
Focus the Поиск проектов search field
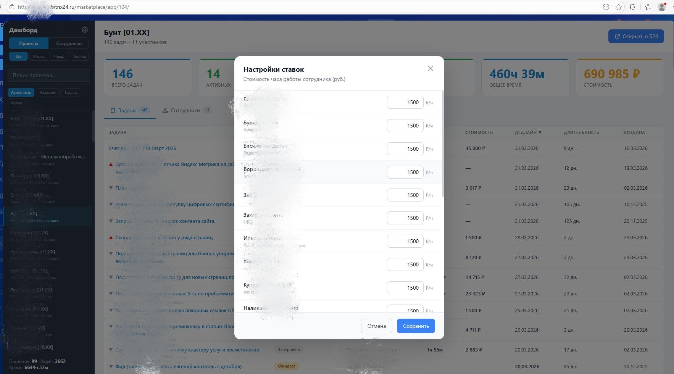click(49, 75)
